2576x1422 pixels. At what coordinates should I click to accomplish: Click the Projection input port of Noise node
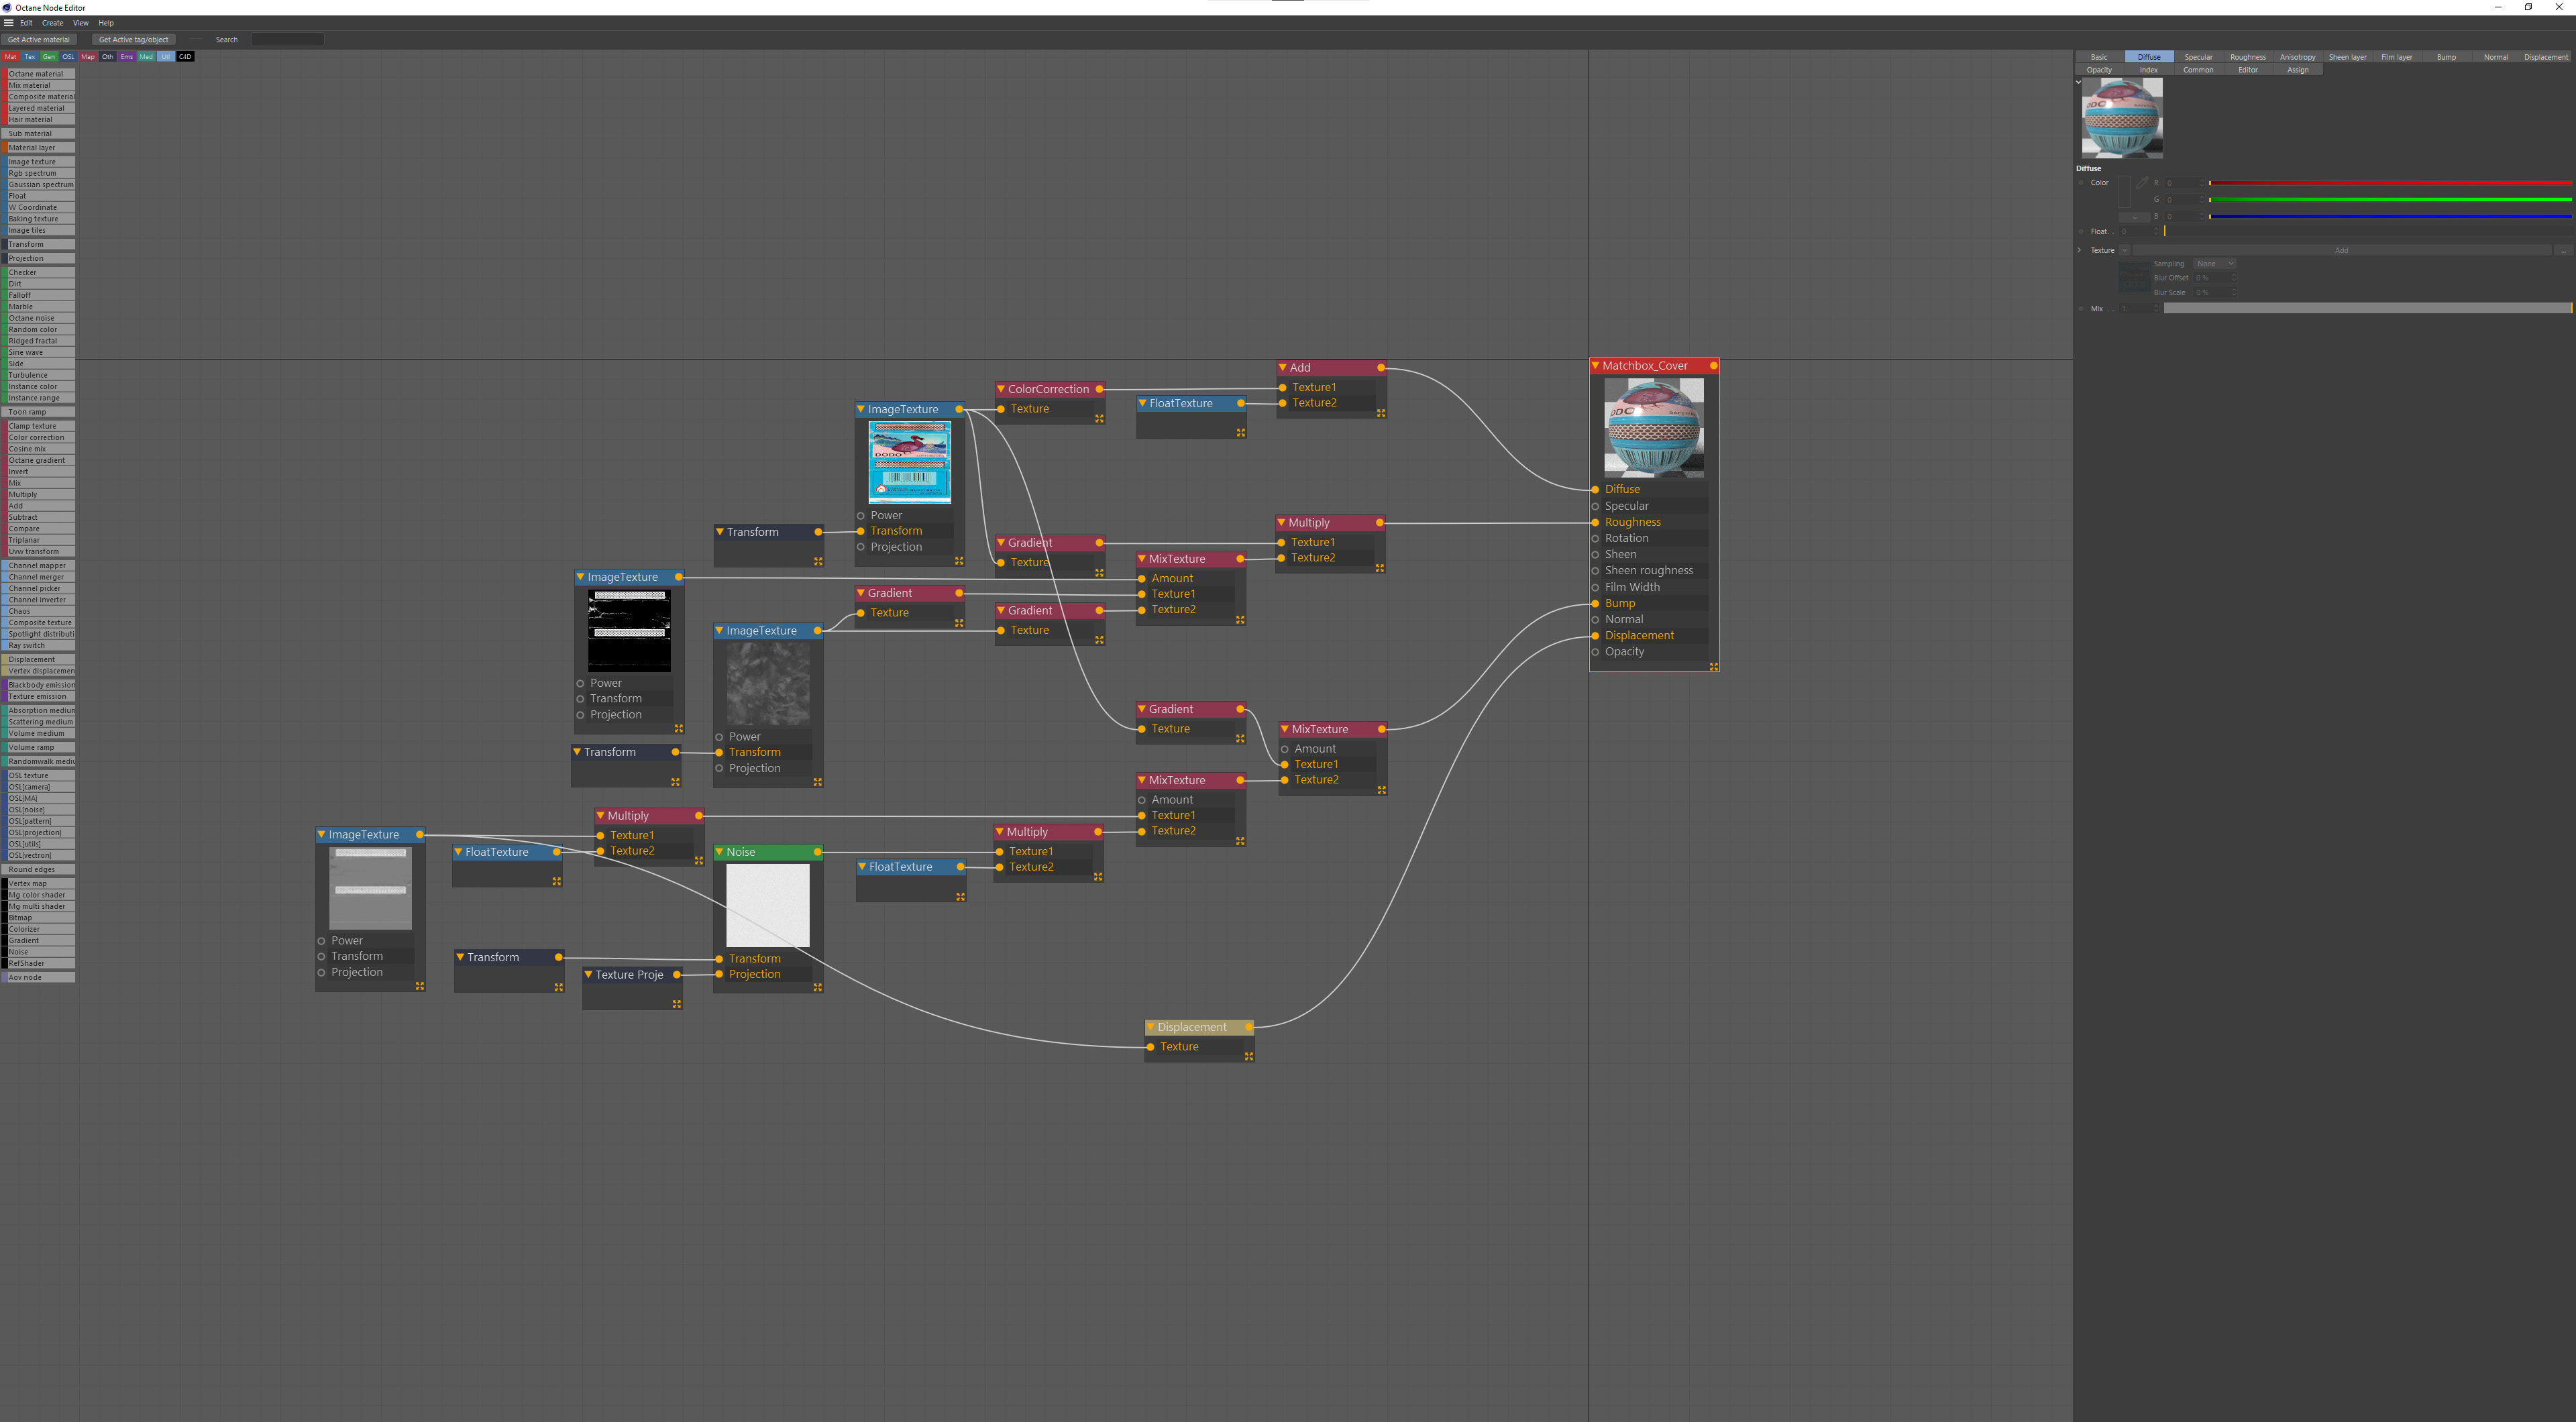click(719, 974)
